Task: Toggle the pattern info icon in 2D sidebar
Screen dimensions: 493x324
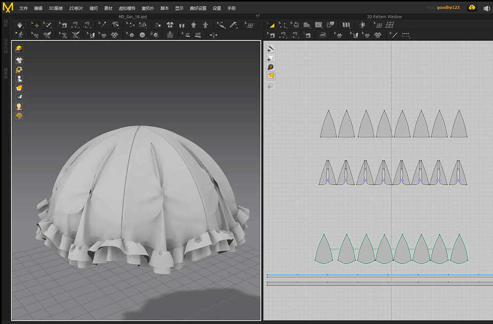Action: tap(271, 66)
